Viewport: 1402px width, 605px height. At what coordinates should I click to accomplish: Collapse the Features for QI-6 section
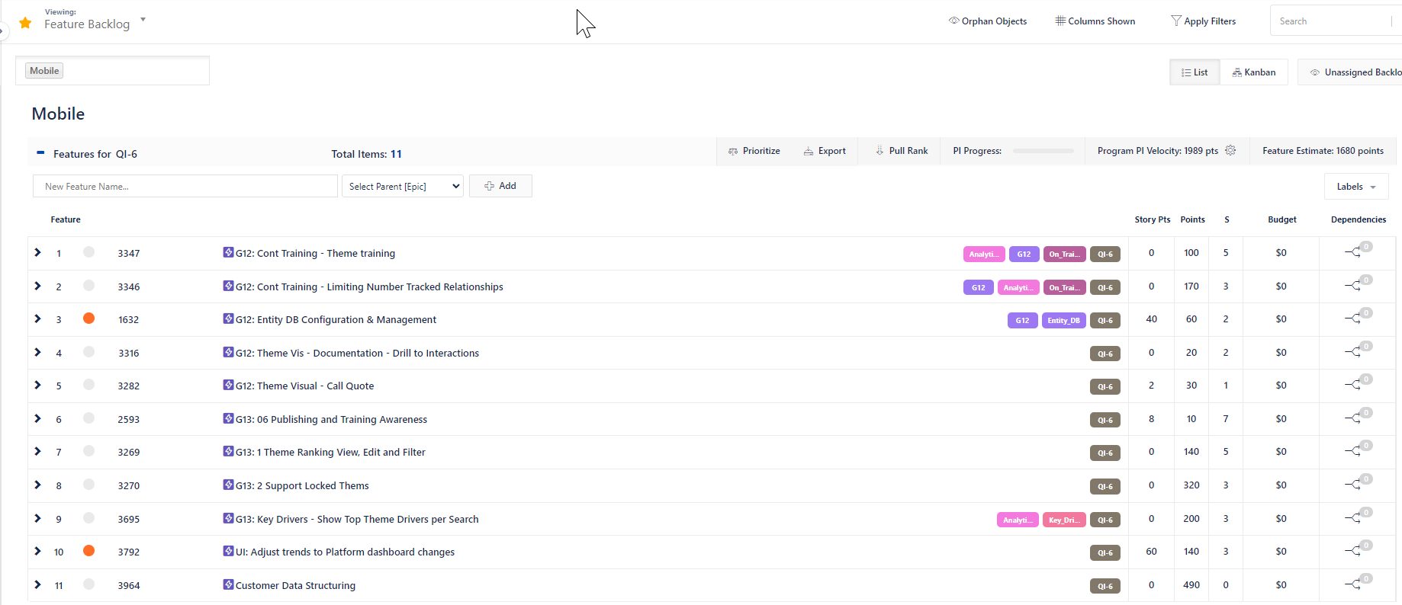[x=40, y=153]
